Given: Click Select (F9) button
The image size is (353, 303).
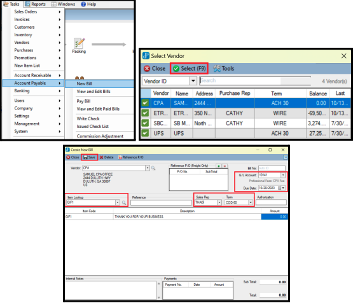Looking at the screenshot, I should tap(189, 69).
